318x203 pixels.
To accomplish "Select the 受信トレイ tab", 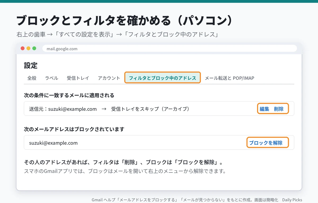I will (x=78, y=78).
